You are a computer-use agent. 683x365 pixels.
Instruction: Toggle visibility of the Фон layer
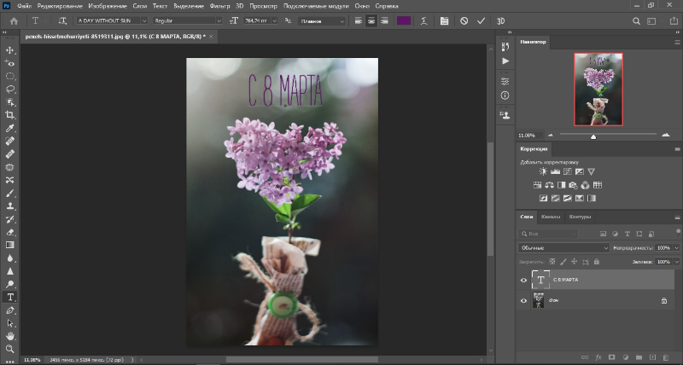(523, 300)
